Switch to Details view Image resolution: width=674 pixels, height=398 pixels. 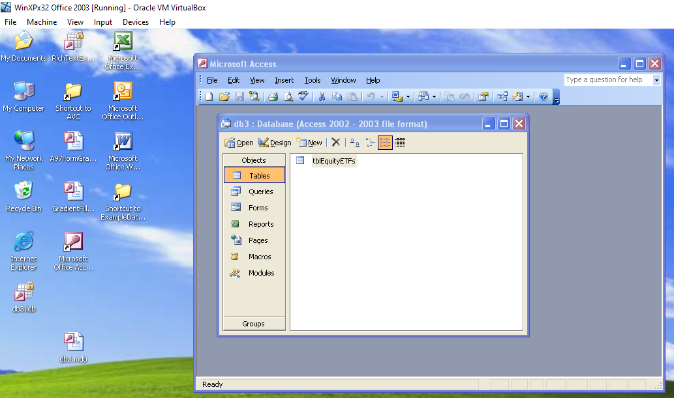[x=400, y=142]
